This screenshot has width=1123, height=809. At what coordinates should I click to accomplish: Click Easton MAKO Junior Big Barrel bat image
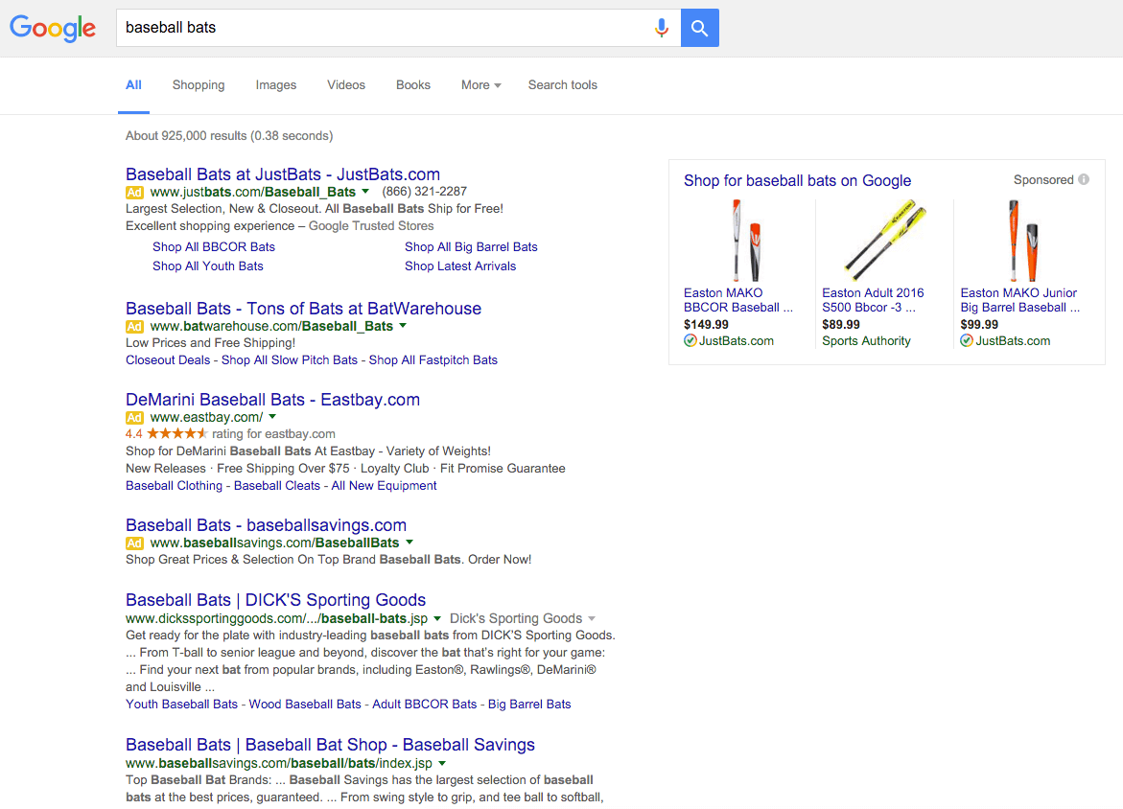pyautogui.click(x=1022, y=241)
